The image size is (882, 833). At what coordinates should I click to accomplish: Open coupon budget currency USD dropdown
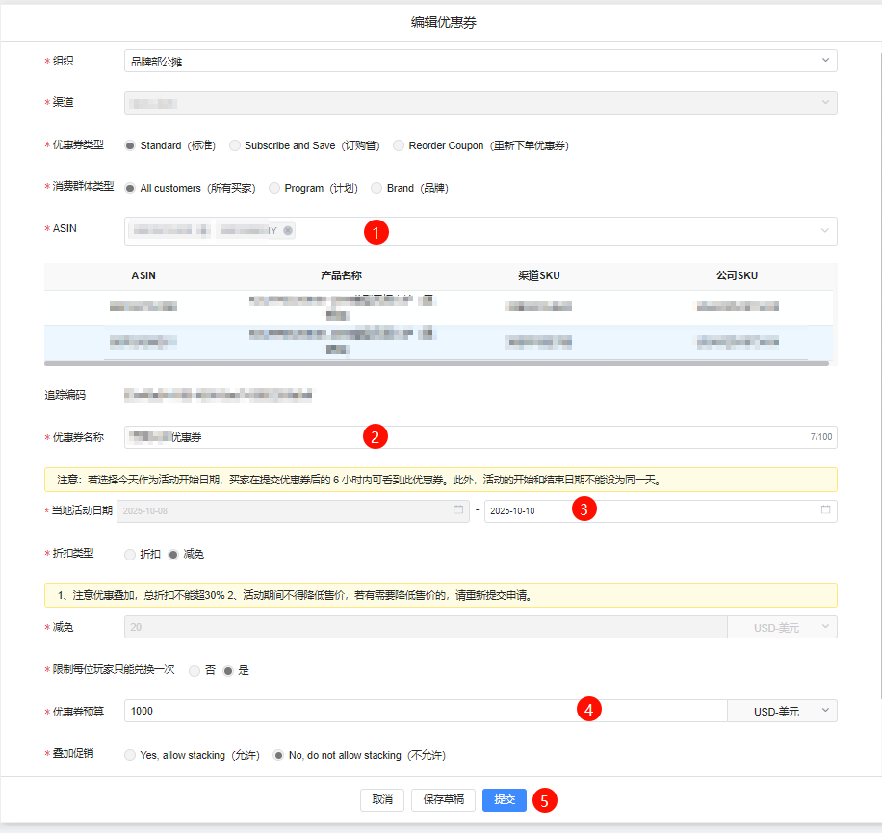click(x=782, y=711)
